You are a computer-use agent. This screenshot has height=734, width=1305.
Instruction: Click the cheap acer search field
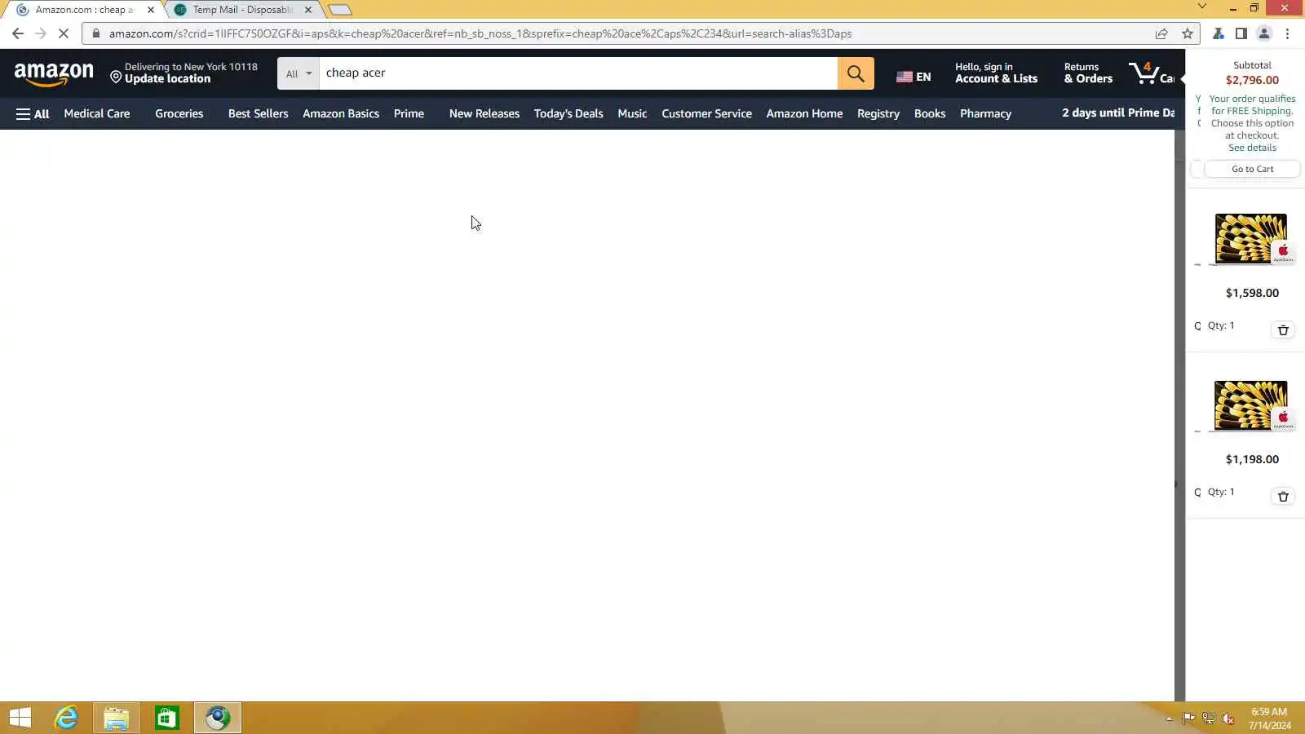(578, 73)
